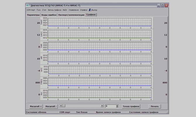Screen dimensions: 196x117
Task: Click the Выход exit door icon
Action: tap(90, 10)
